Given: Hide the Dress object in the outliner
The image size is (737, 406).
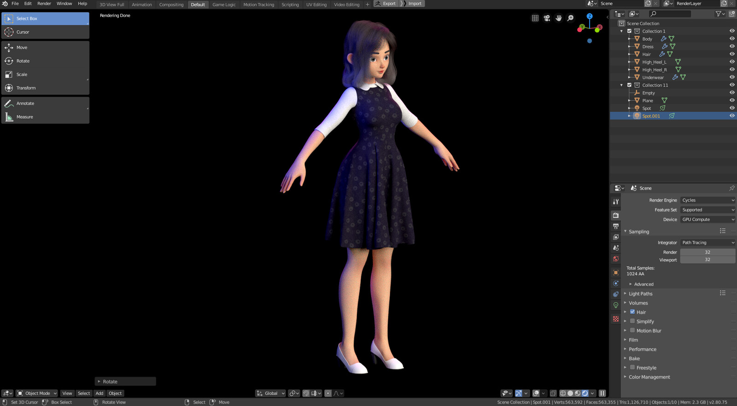Looking at the screenshot, I should click(x=732, y=46).
